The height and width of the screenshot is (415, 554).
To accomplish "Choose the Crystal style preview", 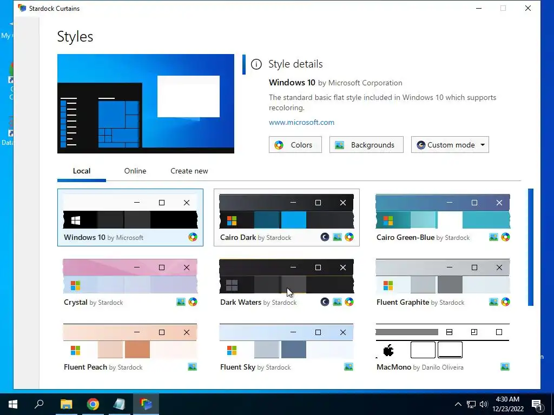I will (130, 276).
